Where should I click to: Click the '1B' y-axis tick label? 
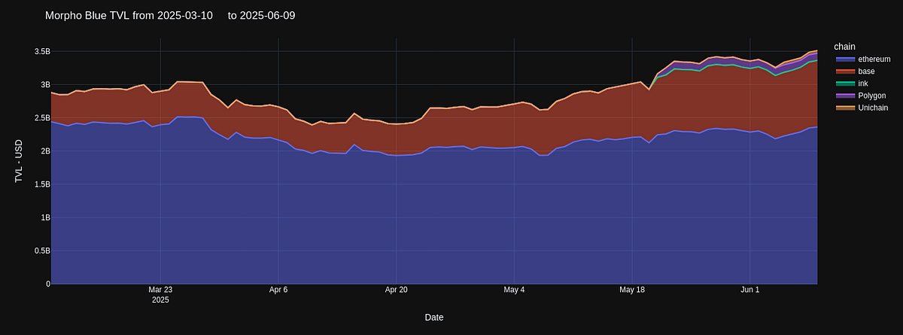[x=45, y=217]
